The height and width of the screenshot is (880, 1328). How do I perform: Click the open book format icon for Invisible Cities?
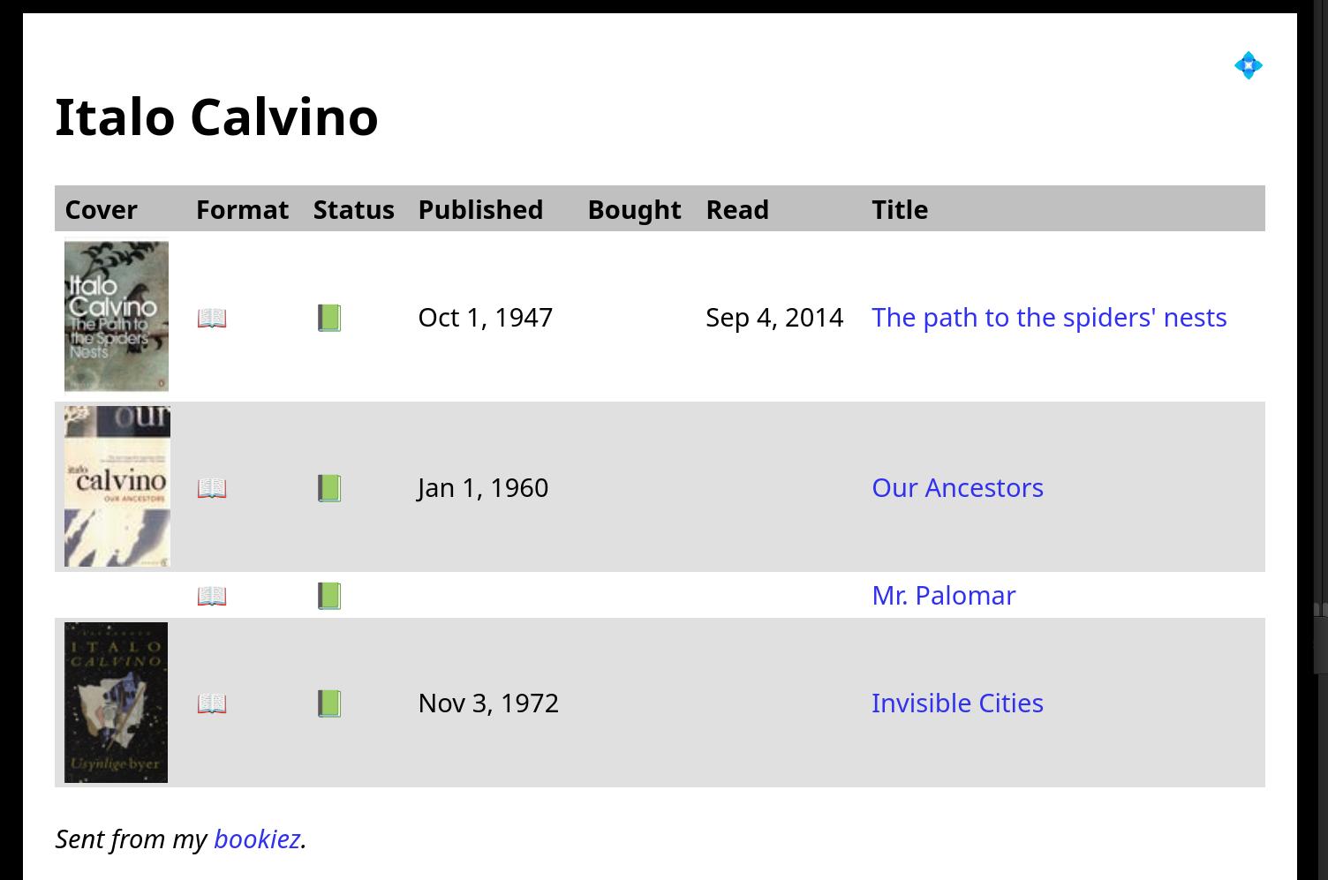pos(212,703)
